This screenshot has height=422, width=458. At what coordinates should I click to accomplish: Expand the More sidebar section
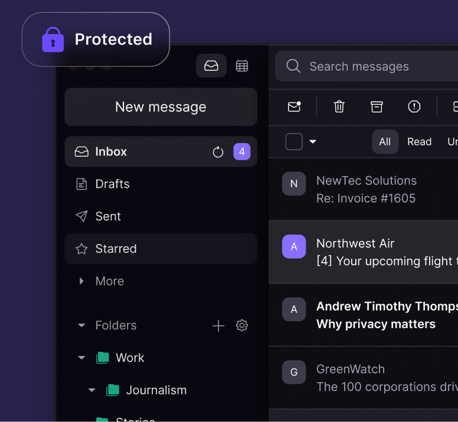point(82,281)
